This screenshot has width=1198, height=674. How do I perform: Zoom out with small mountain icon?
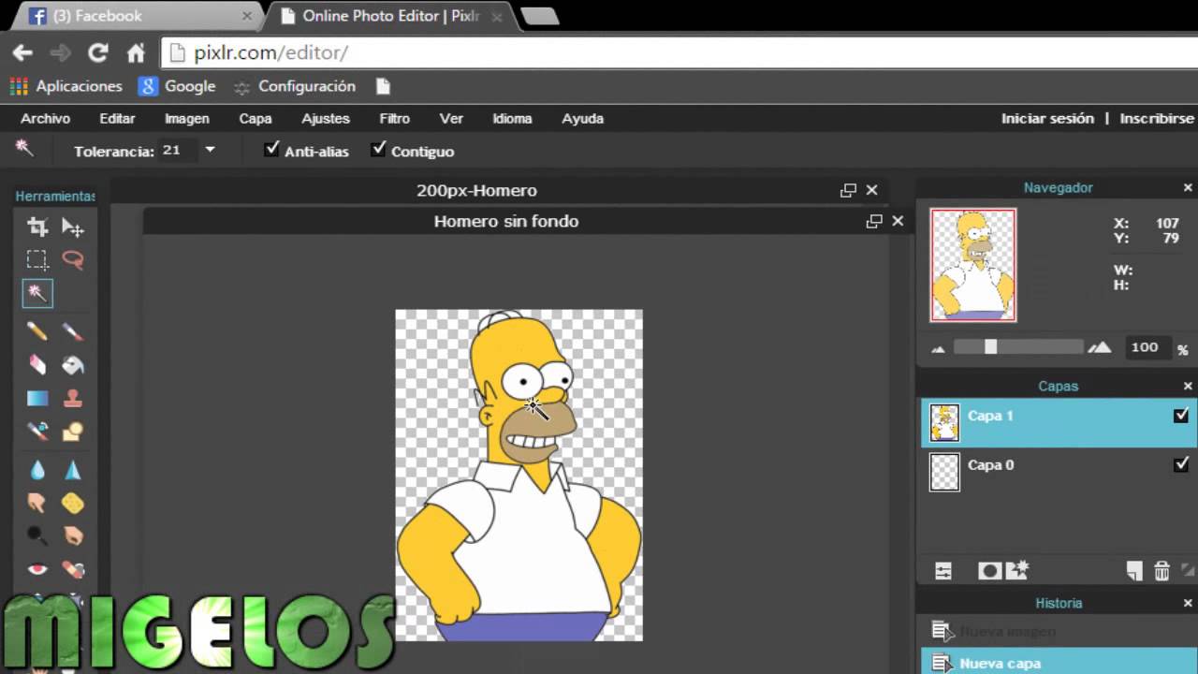[939, 348]
